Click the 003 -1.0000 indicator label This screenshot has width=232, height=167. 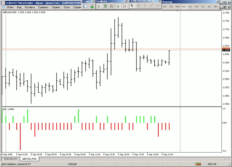point(8,109)
